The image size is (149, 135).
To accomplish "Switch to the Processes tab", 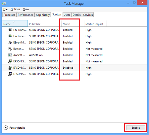I will coord(9,15).
